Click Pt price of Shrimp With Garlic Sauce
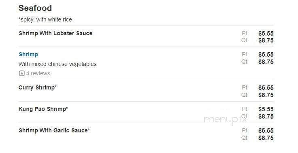298x153 pixels. pos(266,131)
